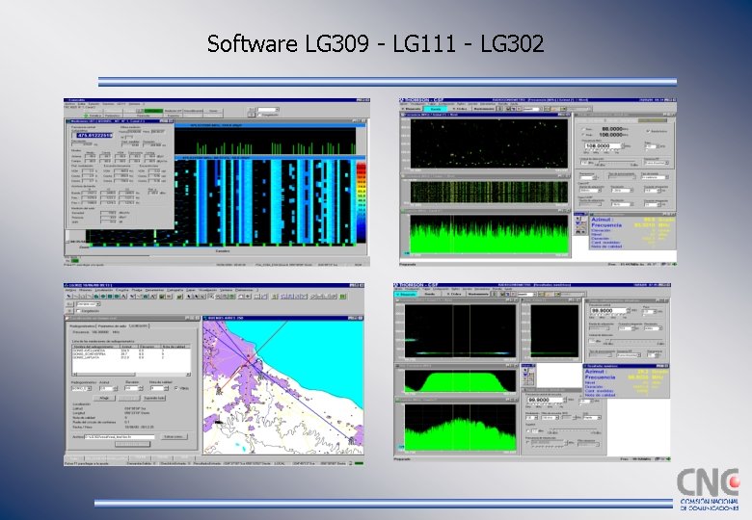Click the horizontal scrollbar under the radiogoniometer list

(x=131, y=375)
